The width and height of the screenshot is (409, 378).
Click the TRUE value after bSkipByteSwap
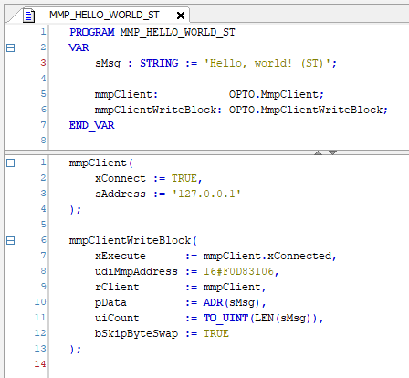pyautogui.click(x=216, y=333)
